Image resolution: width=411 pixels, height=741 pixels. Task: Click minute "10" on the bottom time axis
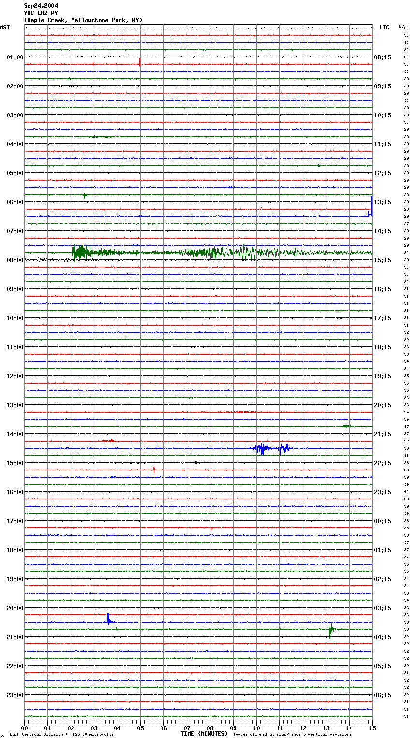(257, 728)
